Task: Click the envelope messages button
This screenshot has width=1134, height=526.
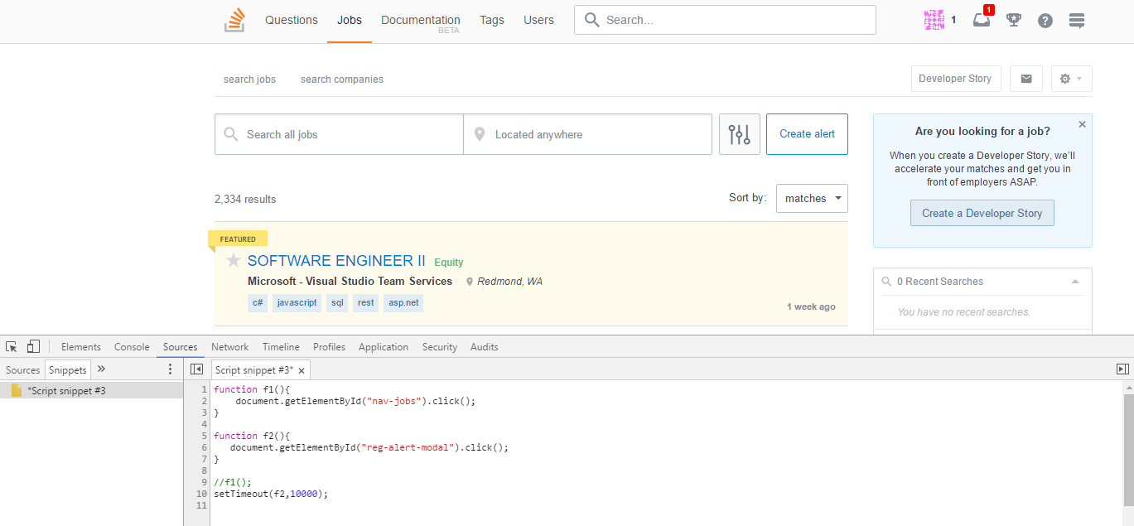Action: pos(1026,79)
